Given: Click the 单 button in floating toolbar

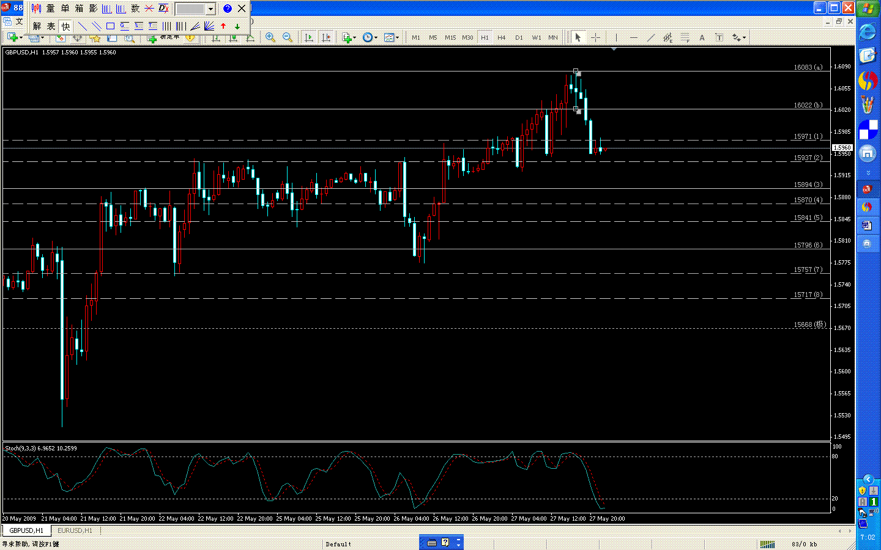Looking at the screenshot, I should pyautogui.click(x=65, y=9).
